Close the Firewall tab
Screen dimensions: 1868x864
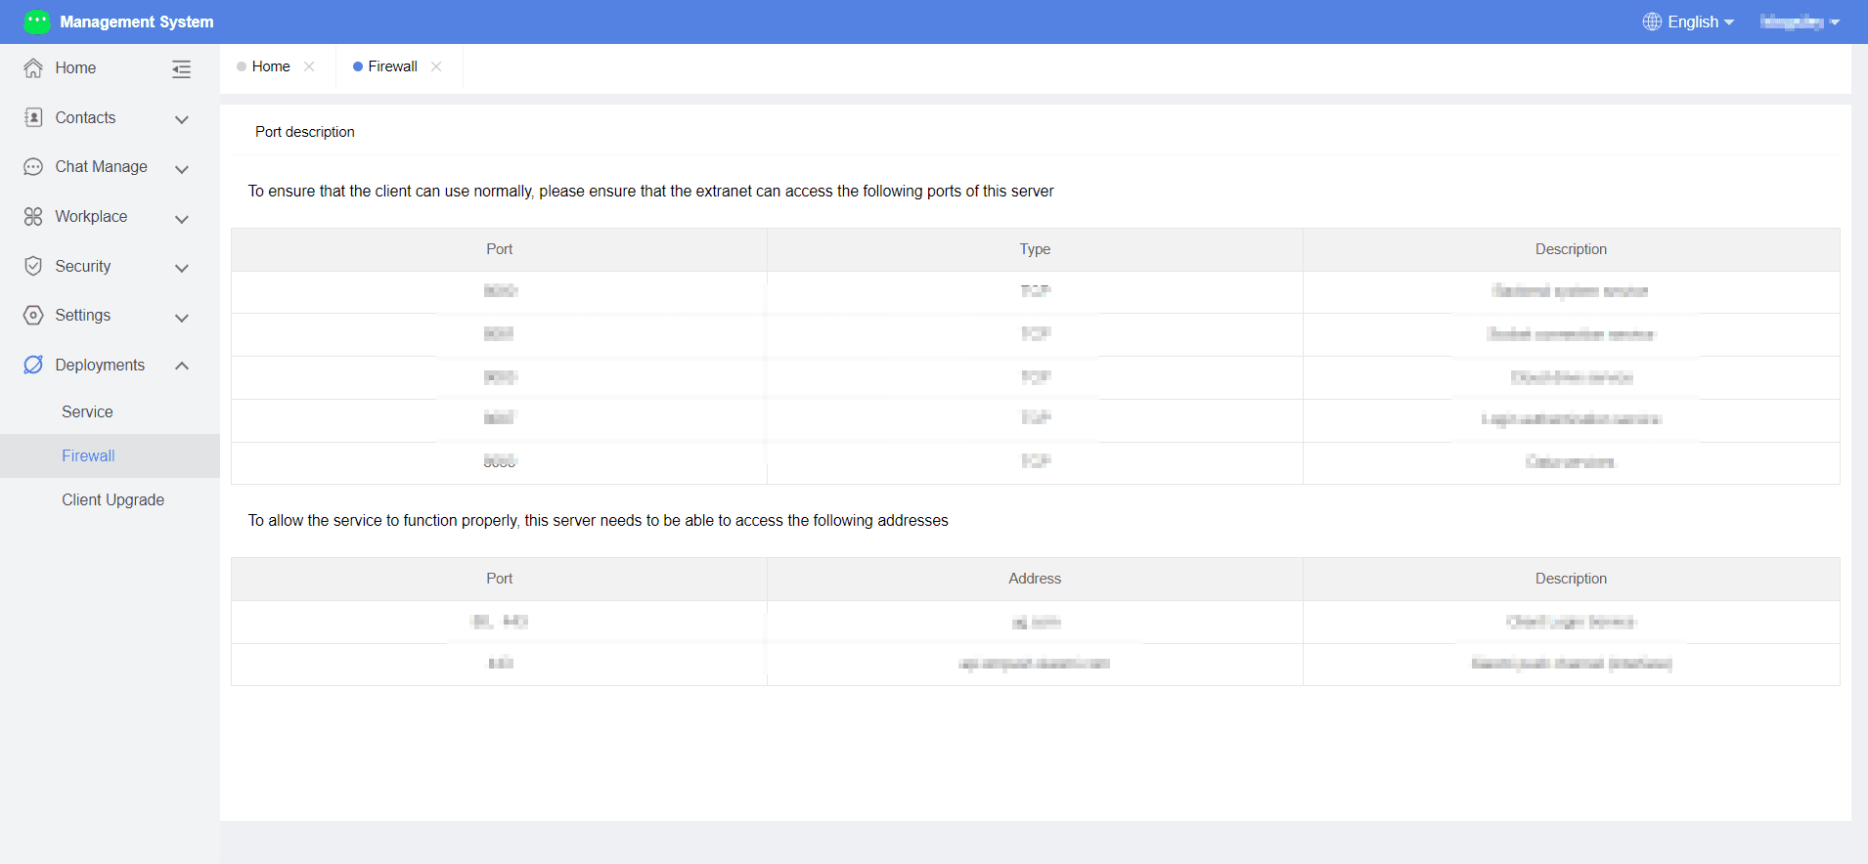(x=436, y=66)
